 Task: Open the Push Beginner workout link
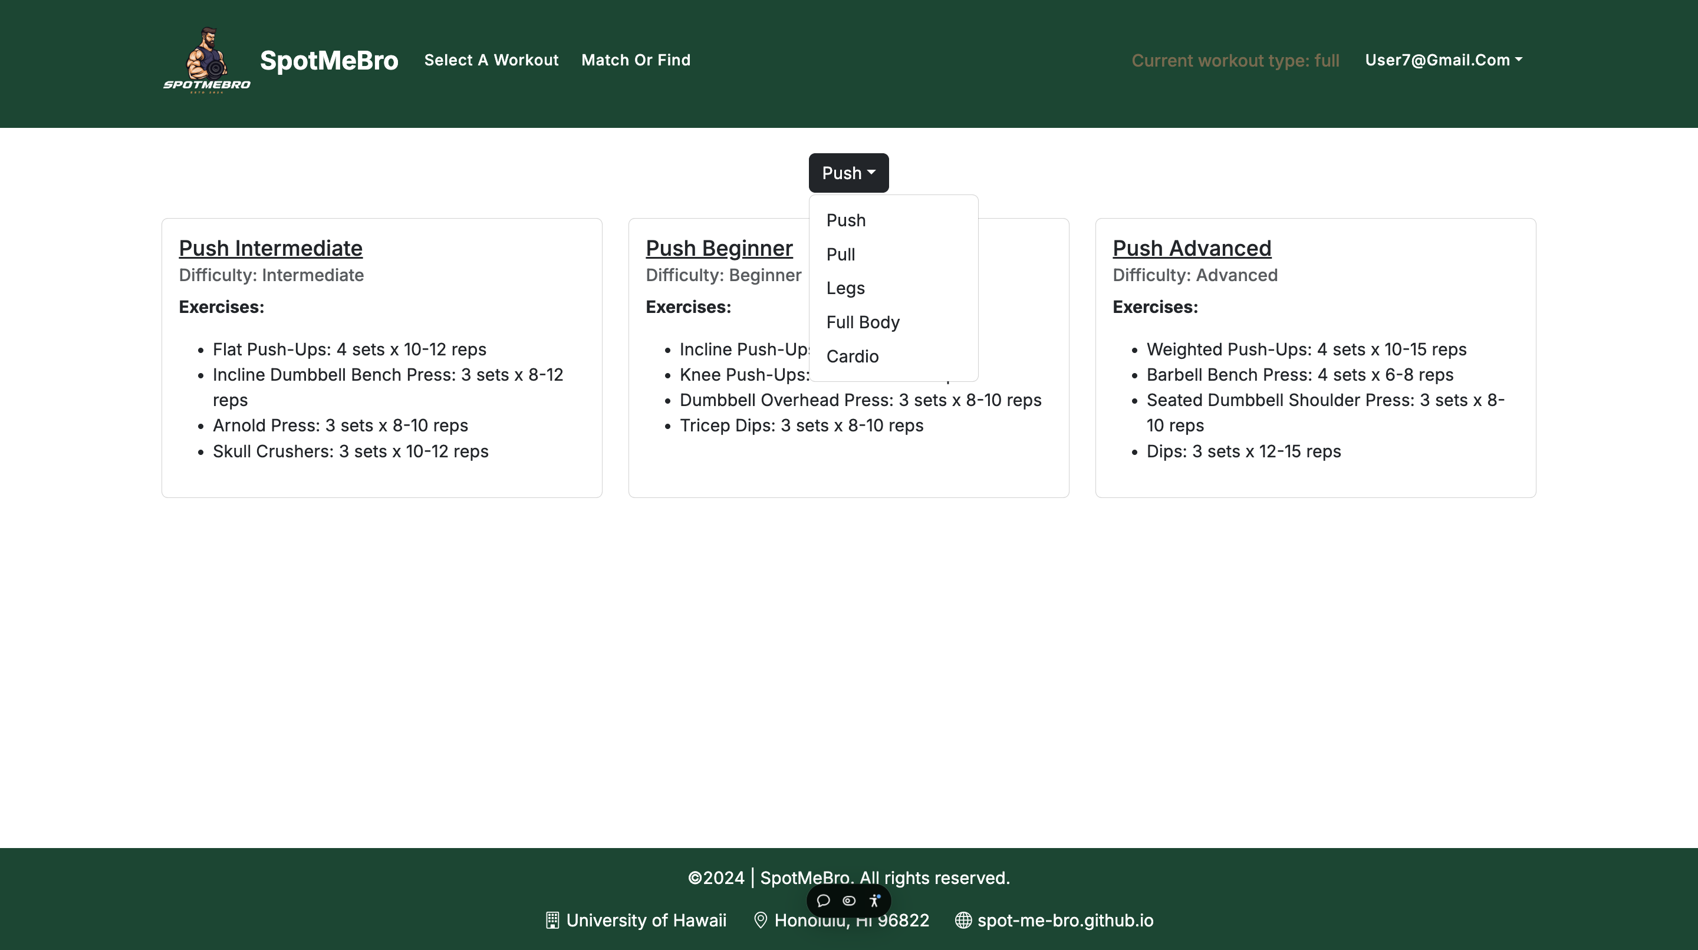(x=719, y=248)
